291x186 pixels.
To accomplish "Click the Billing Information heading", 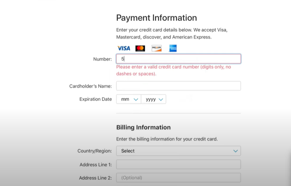I will [x=143, y=127].
